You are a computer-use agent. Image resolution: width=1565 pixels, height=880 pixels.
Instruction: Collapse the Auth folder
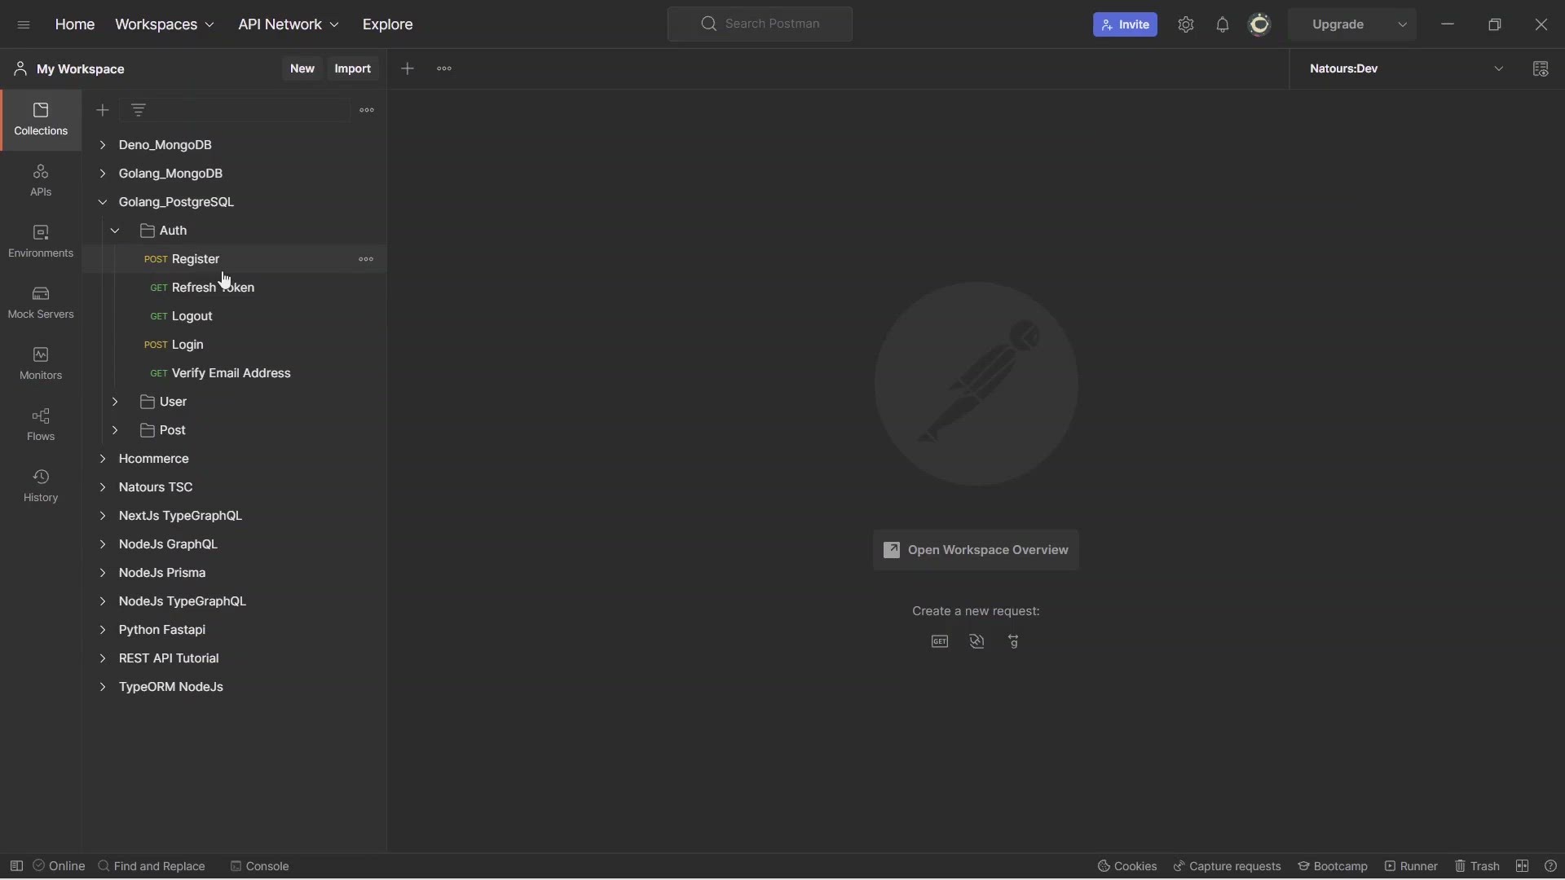point(115,231)
